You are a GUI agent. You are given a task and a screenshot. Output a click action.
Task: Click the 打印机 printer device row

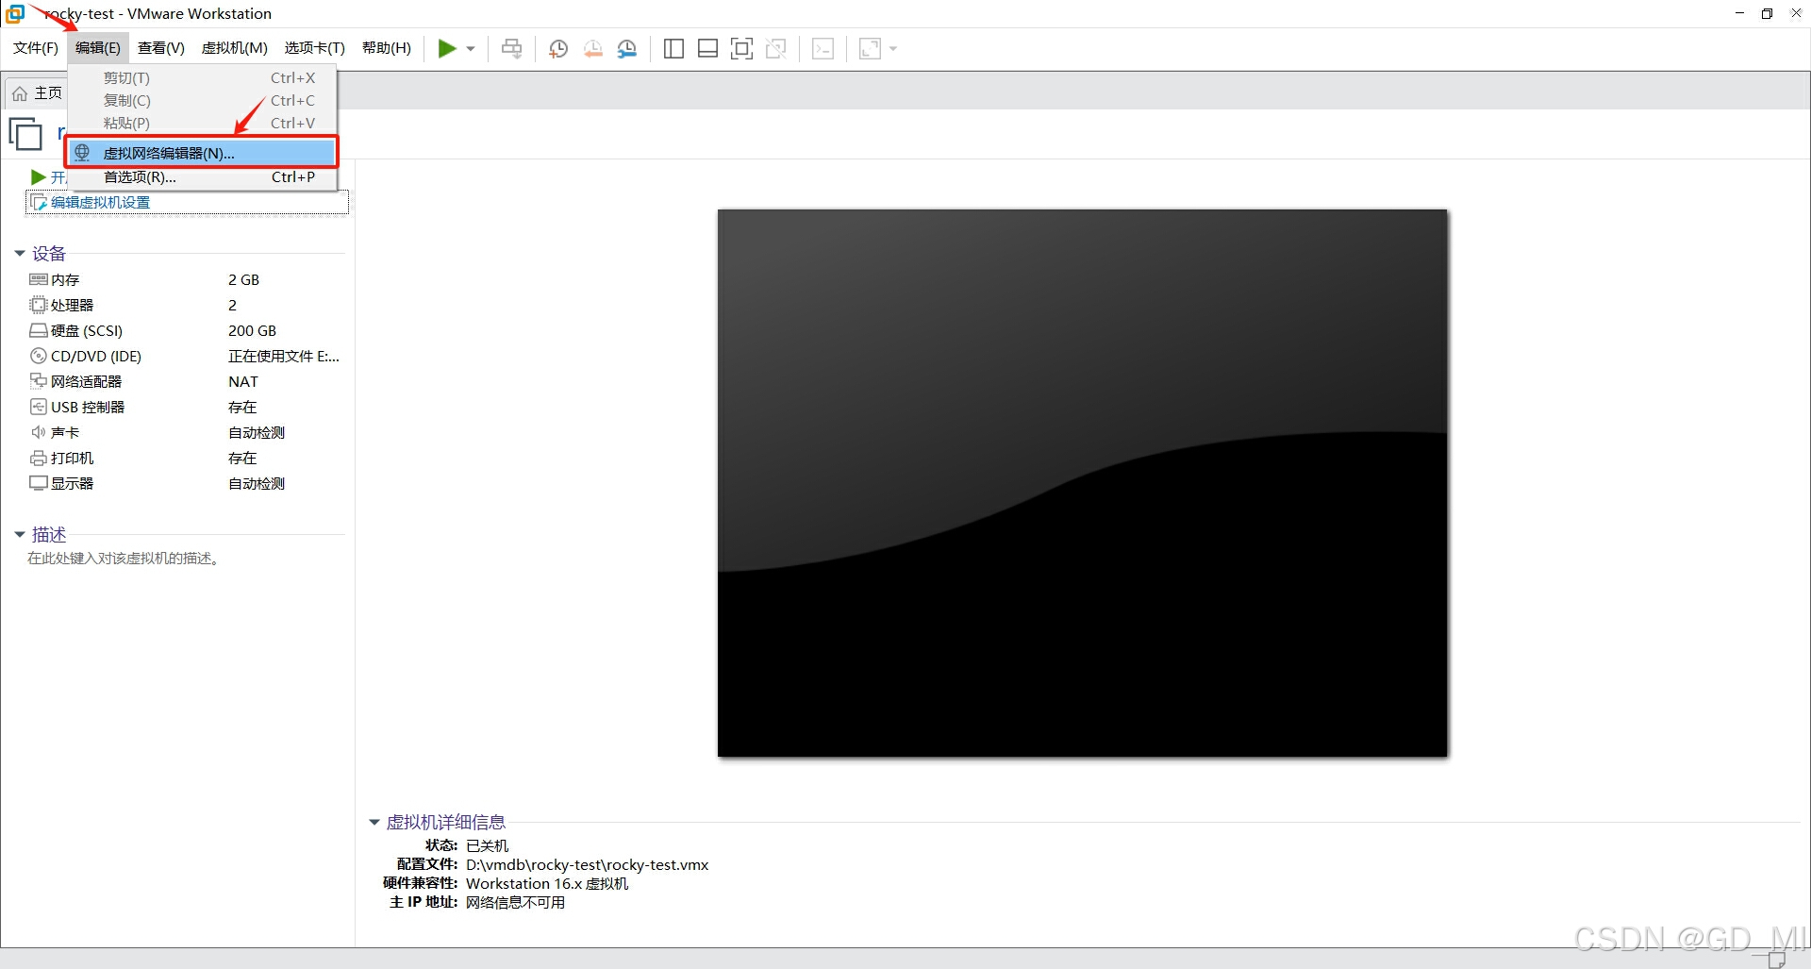tap(185, 459)
